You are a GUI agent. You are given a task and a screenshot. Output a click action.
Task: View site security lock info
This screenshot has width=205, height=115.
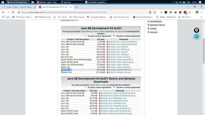19,12
